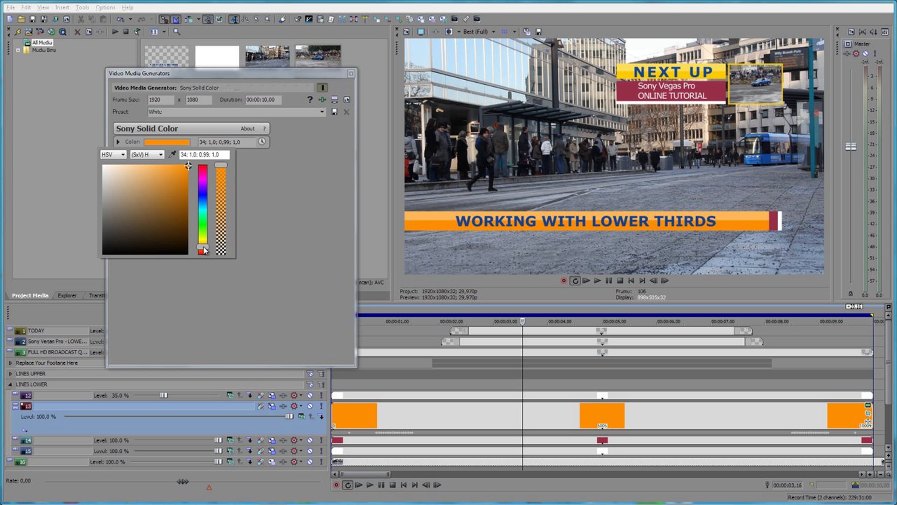The height and width of the screenshot is (505, 897).
Task: Expand the LINES UPPER track group
Action: (10, 374)
